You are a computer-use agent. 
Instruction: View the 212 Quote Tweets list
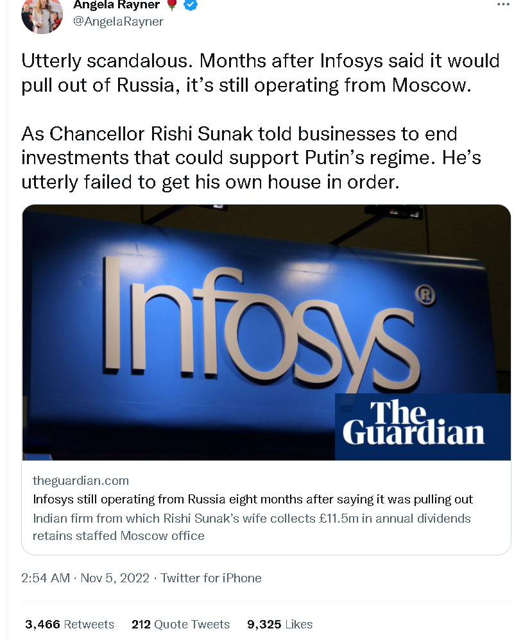(180, 624)
